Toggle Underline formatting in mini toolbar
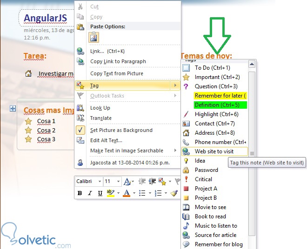The width and height of the screenshot is (307, 249). [100, 193]
